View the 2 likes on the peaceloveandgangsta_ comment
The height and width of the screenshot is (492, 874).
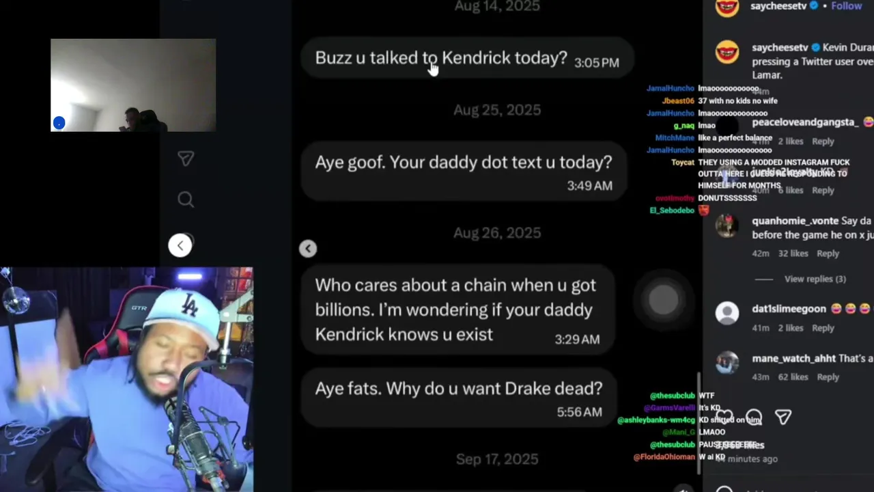(791, 141)
